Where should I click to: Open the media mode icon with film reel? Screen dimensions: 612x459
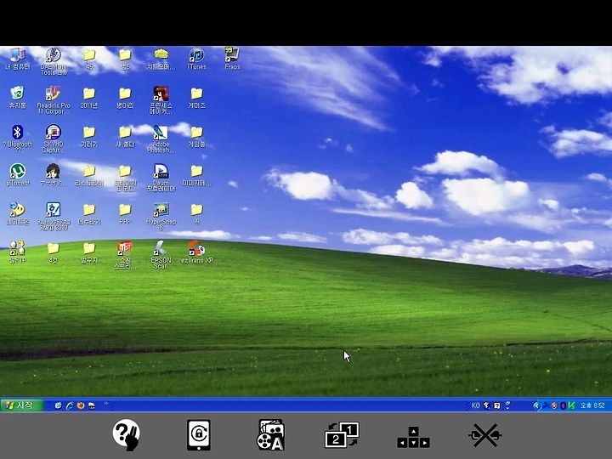pyautogui.click(x=271, y=435)
